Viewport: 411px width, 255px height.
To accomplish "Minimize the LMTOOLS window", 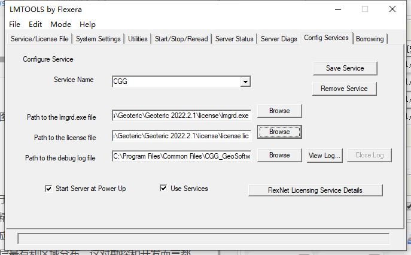I will pyautogui.click(x=338, y=9).
